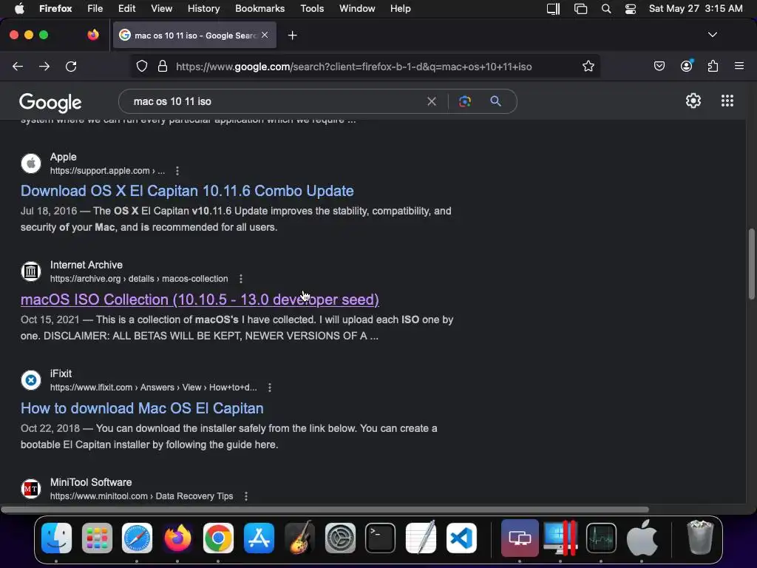
Task: Open the Help menu
Action: (x=400, y=9)
